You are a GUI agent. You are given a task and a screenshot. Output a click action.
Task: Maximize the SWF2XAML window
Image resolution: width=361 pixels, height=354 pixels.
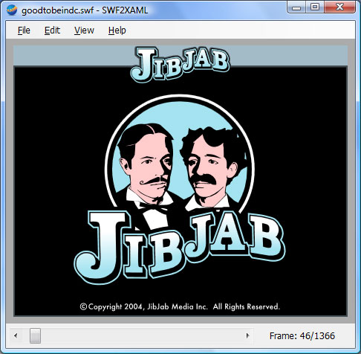314,7
